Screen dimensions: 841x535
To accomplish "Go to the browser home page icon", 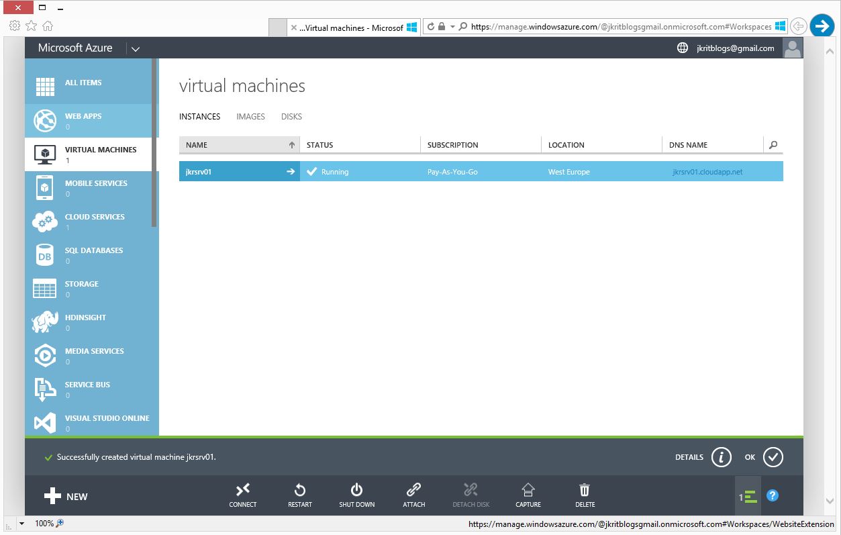I will [48, 26].
